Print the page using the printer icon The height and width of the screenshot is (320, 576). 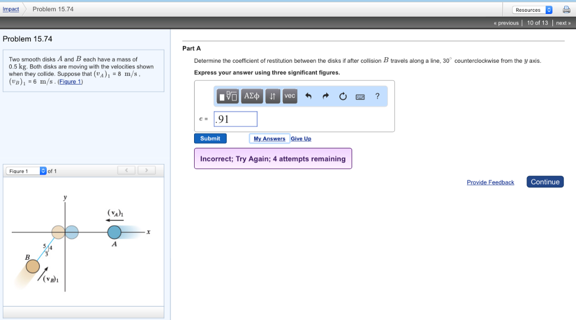[x=566, y=10]
